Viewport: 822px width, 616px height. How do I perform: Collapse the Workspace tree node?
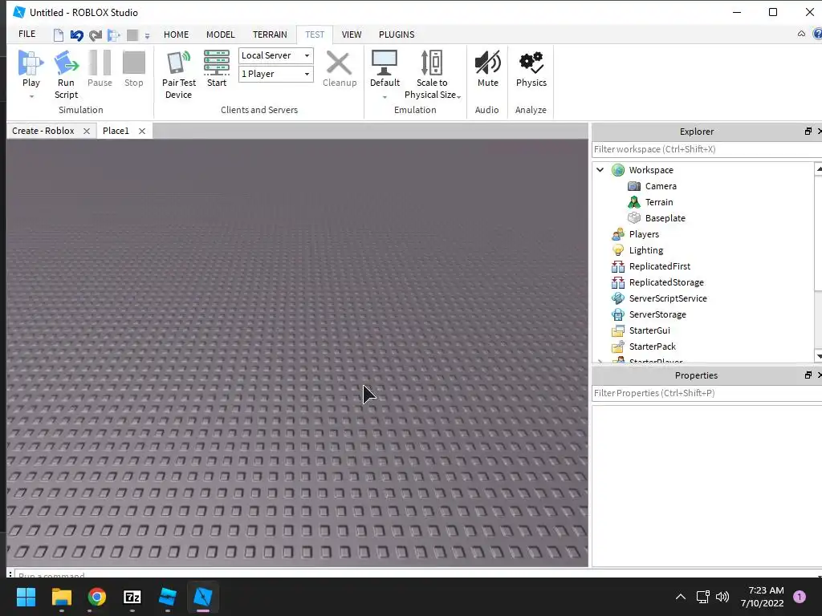coord(600,170)
